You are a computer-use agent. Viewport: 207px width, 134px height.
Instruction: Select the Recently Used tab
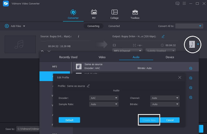(68, 57)
